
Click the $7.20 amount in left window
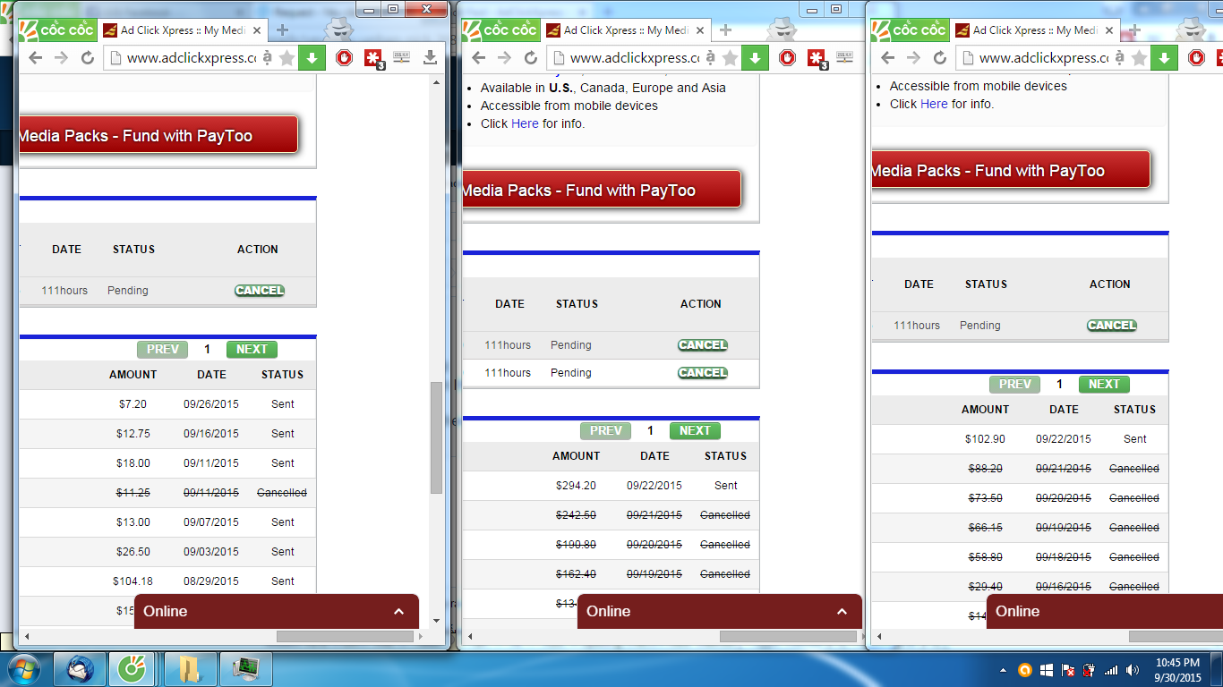point(133,404)
